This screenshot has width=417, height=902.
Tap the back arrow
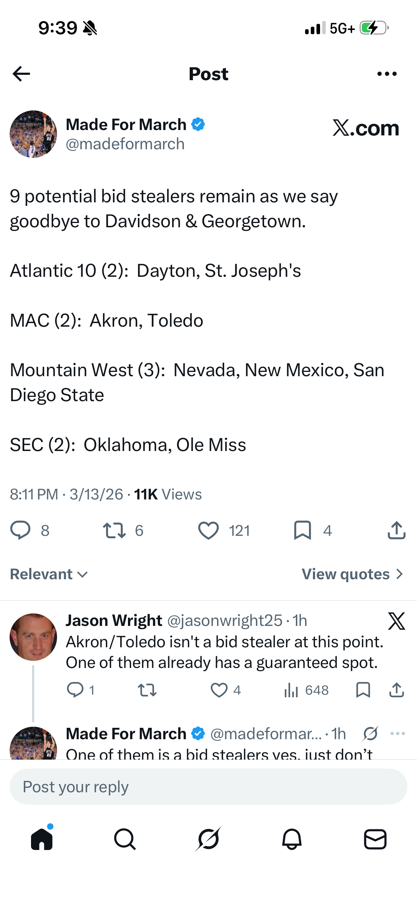point(21,74)
